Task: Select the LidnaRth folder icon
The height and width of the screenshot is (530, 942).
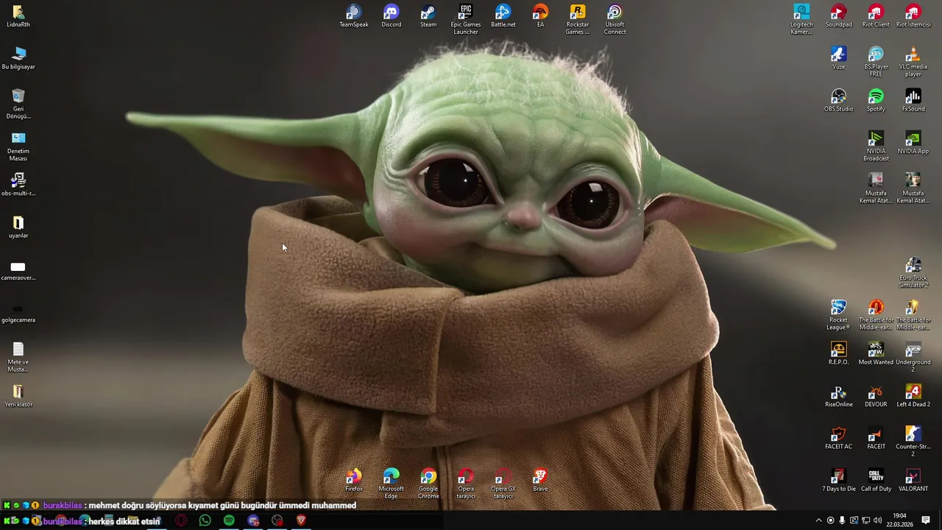Action: pyautogui.click(x=18, y=16)
